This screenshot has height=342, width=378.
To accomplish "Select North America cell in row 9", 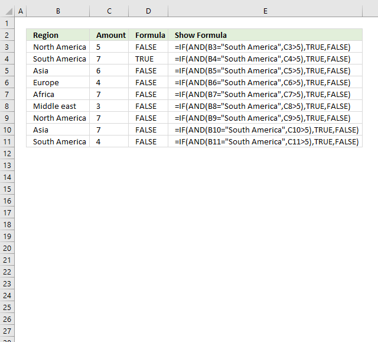I will 58,118.
